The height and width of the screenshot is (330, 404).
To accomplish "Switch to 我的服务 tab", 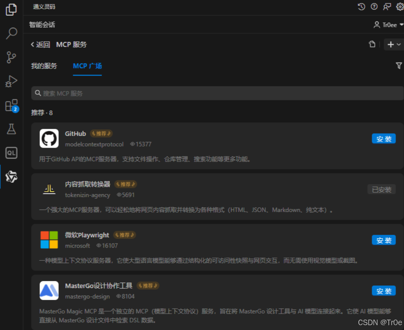I will [x=44, y=66].
